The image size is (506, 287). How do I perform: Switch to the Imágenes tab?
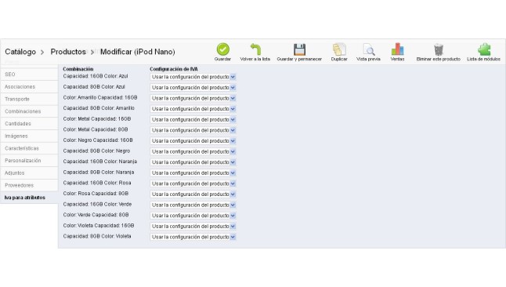tap(29, 136)
